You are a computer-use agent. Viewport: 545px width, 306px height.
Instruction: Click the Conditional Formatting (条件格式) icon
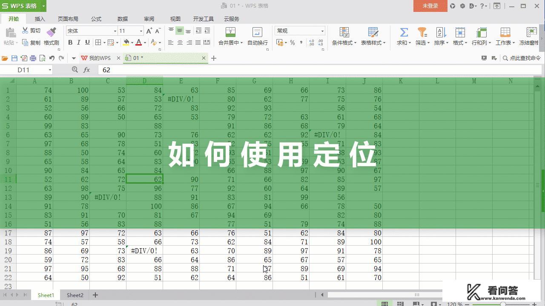point(344,32)
